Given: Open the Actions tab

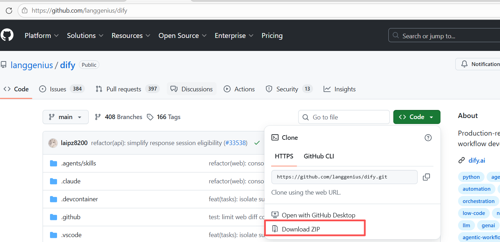Looking at the screenshot, I should click(239, 89).
